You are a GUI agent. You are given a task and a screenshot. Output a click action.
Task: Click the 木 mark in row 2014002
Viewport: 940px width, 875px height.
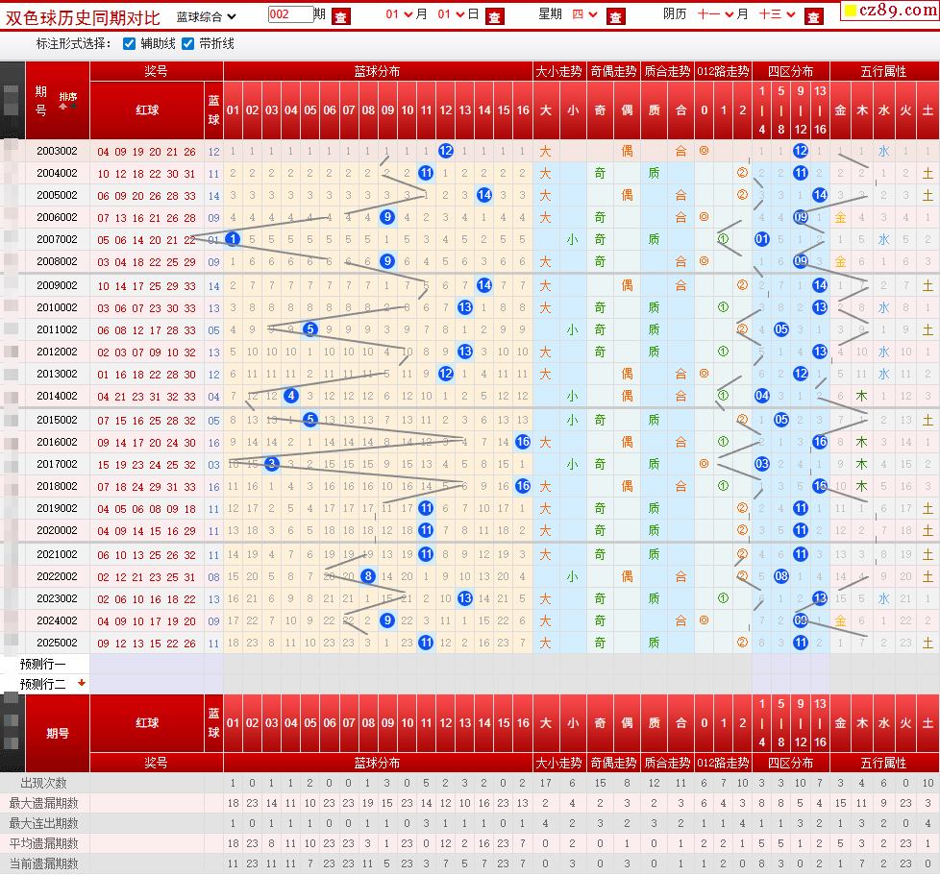click(861, 396)
